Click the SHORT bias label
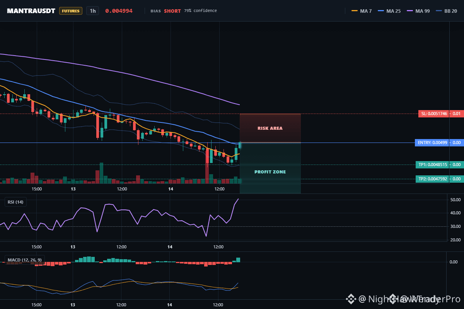This screenshot has width=464, height=309. [x=172, y=11]
